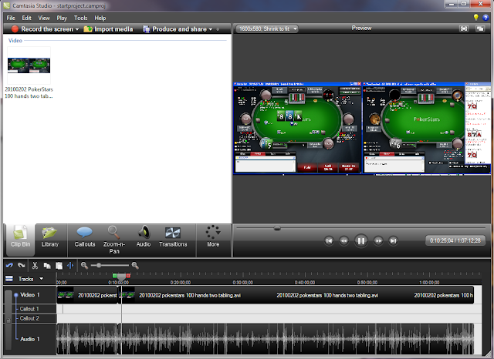
Task: Click the Redo icon in timeline toolbar
Action: [22, 266]
